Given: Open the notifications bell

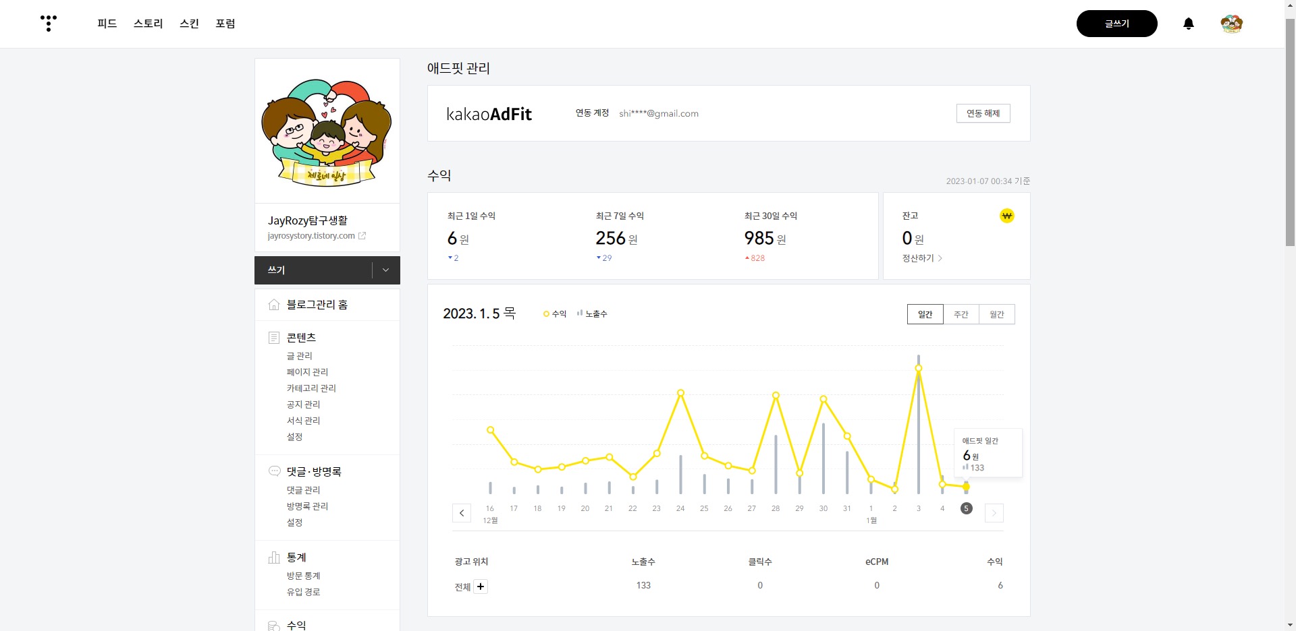Looking at the screenshot, I should (1189, 24).
